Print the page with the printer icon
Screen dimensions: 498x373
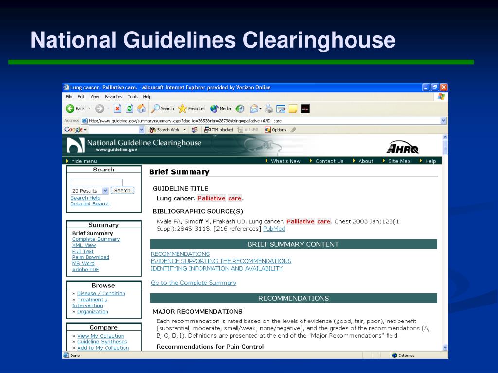[x=268, y=109]
